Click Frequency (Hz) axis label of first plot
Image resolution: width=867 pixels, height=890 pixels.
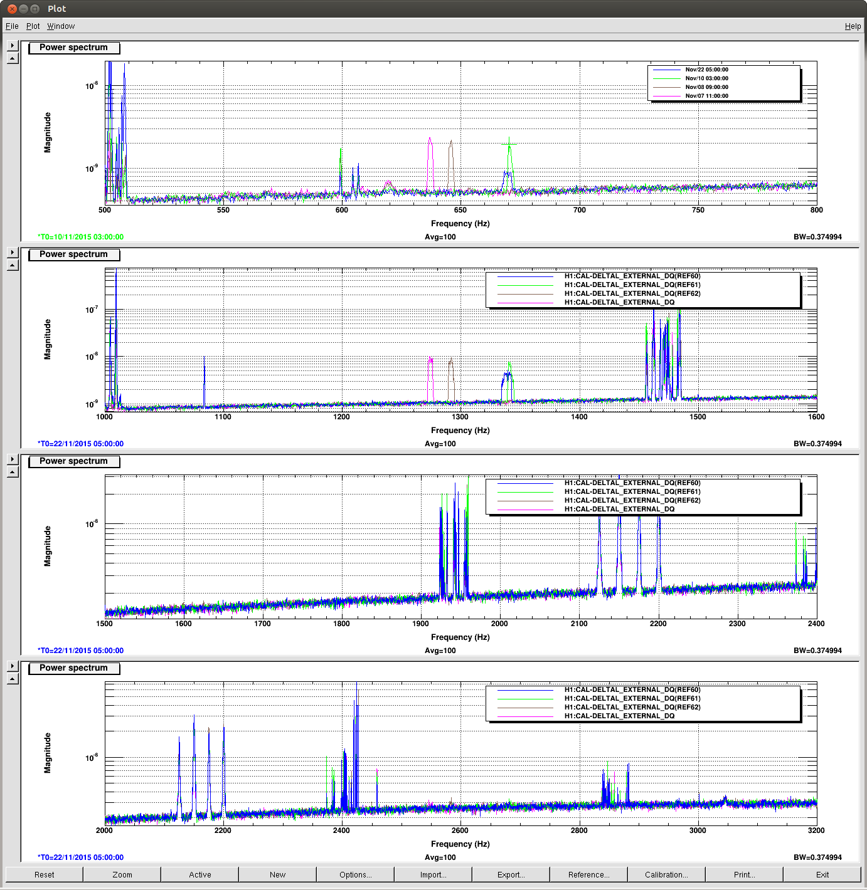pos(460,224)
